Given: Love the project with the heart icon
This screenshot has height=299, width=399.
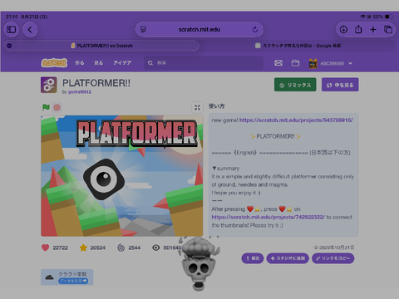Looking at the screenshot, I should pos(45,248).
